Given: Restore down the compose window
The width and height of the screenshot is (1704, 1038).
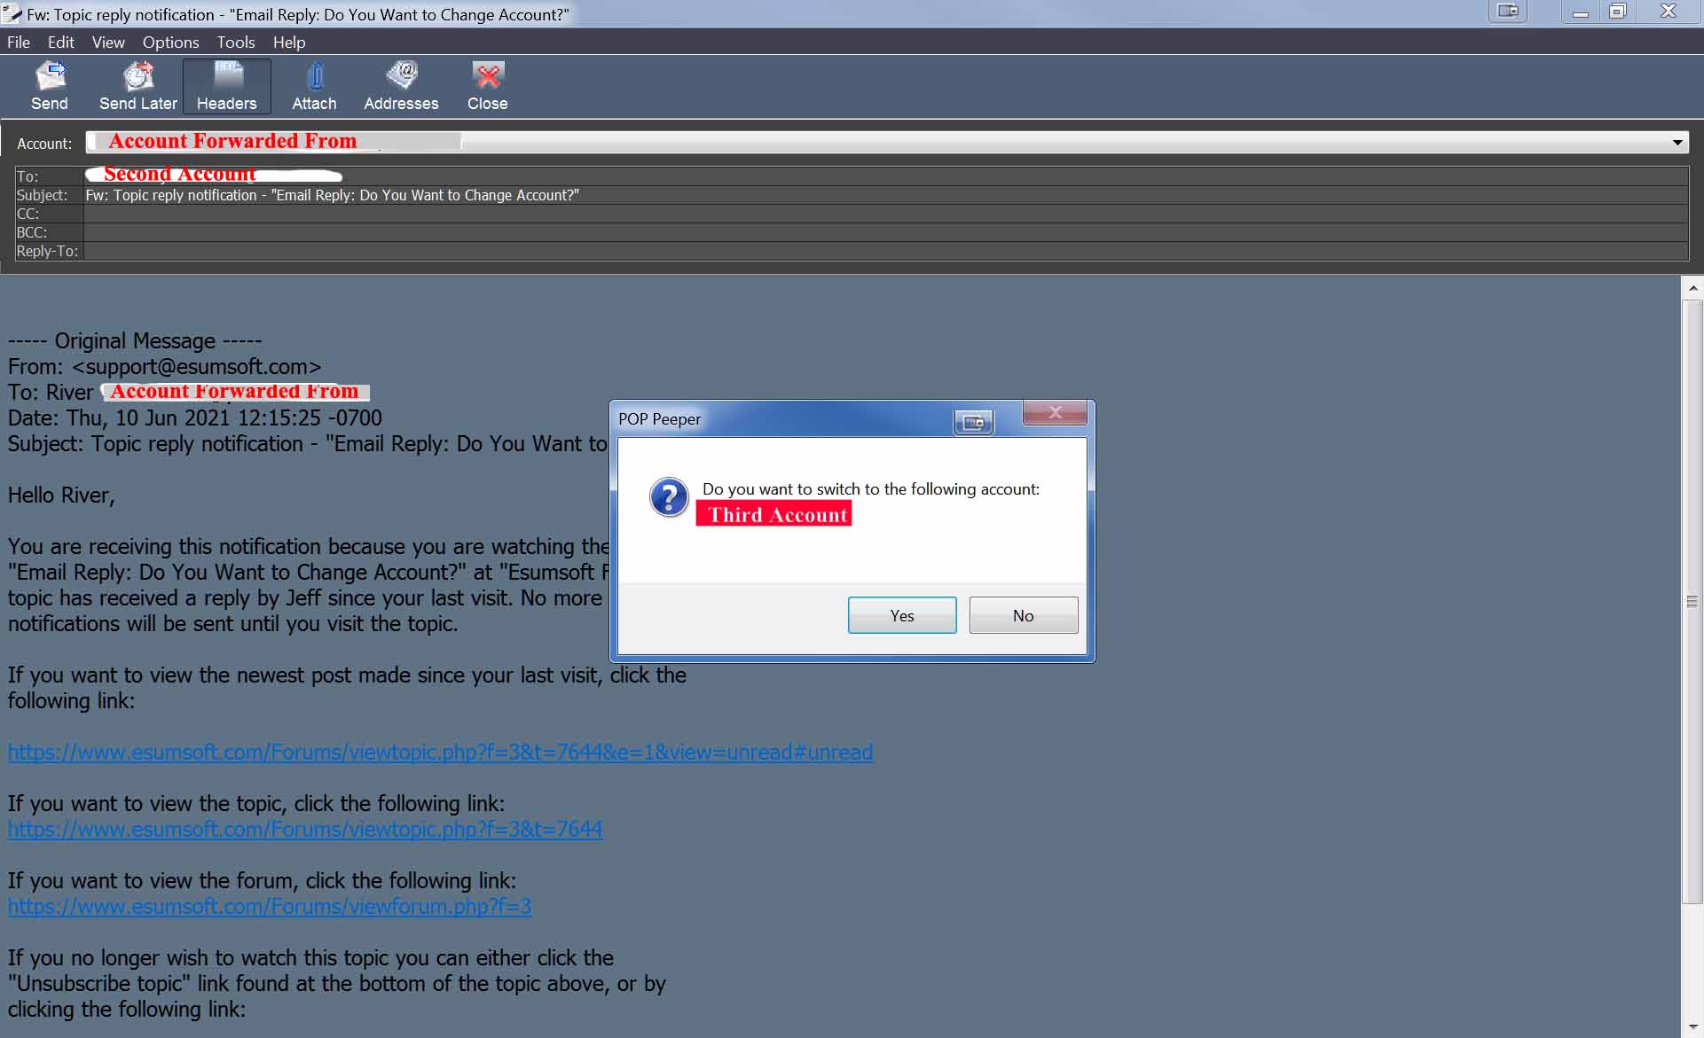Looking at the screenshot, I should [1618, 12].
